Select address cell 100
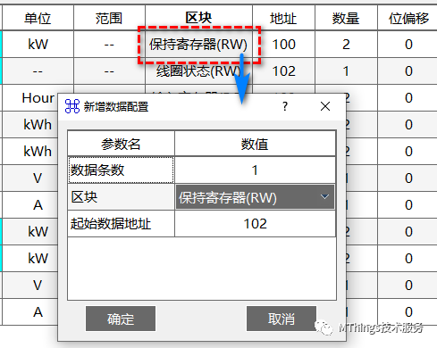This screenshot has width=437, height=348. 283,45
